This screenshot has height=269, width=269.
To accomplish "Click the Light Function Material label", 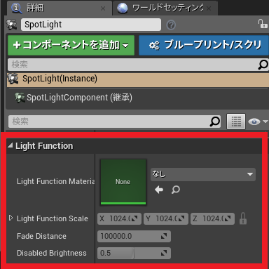I will (x=56, y=181).
